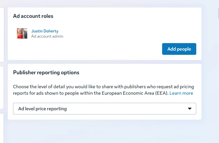Screen dimensions: 219x143
Task: Click the Ad account roles heading
Action: point(33,16)
